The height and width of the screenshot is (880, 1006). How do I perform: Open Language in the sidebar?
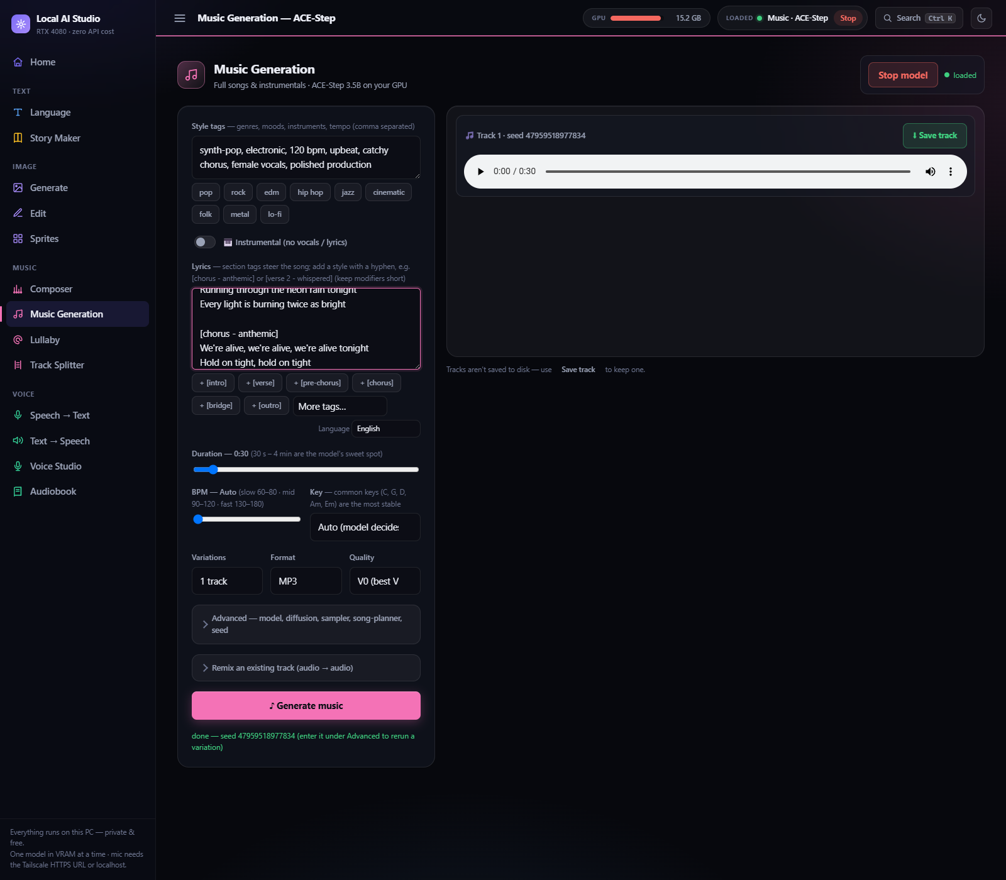(77, 113)
